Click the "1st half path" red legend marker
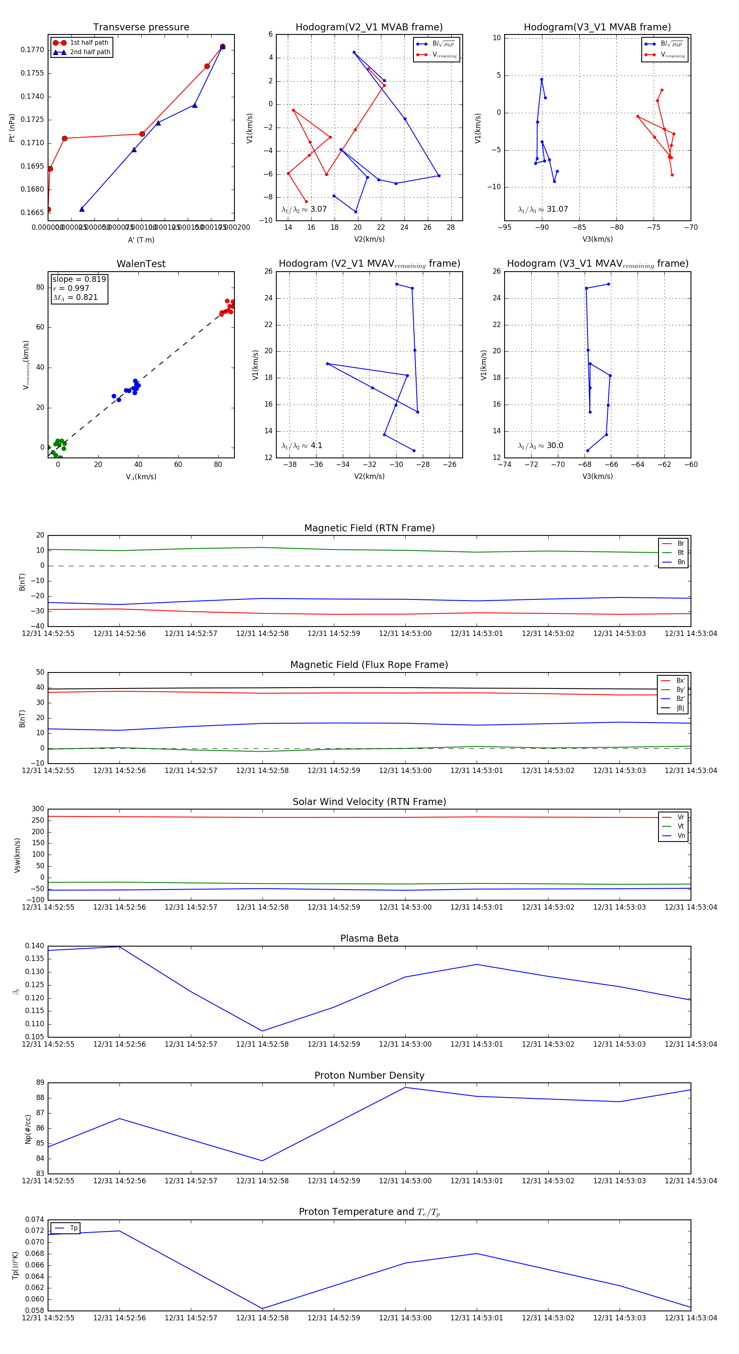 [60, 43]
